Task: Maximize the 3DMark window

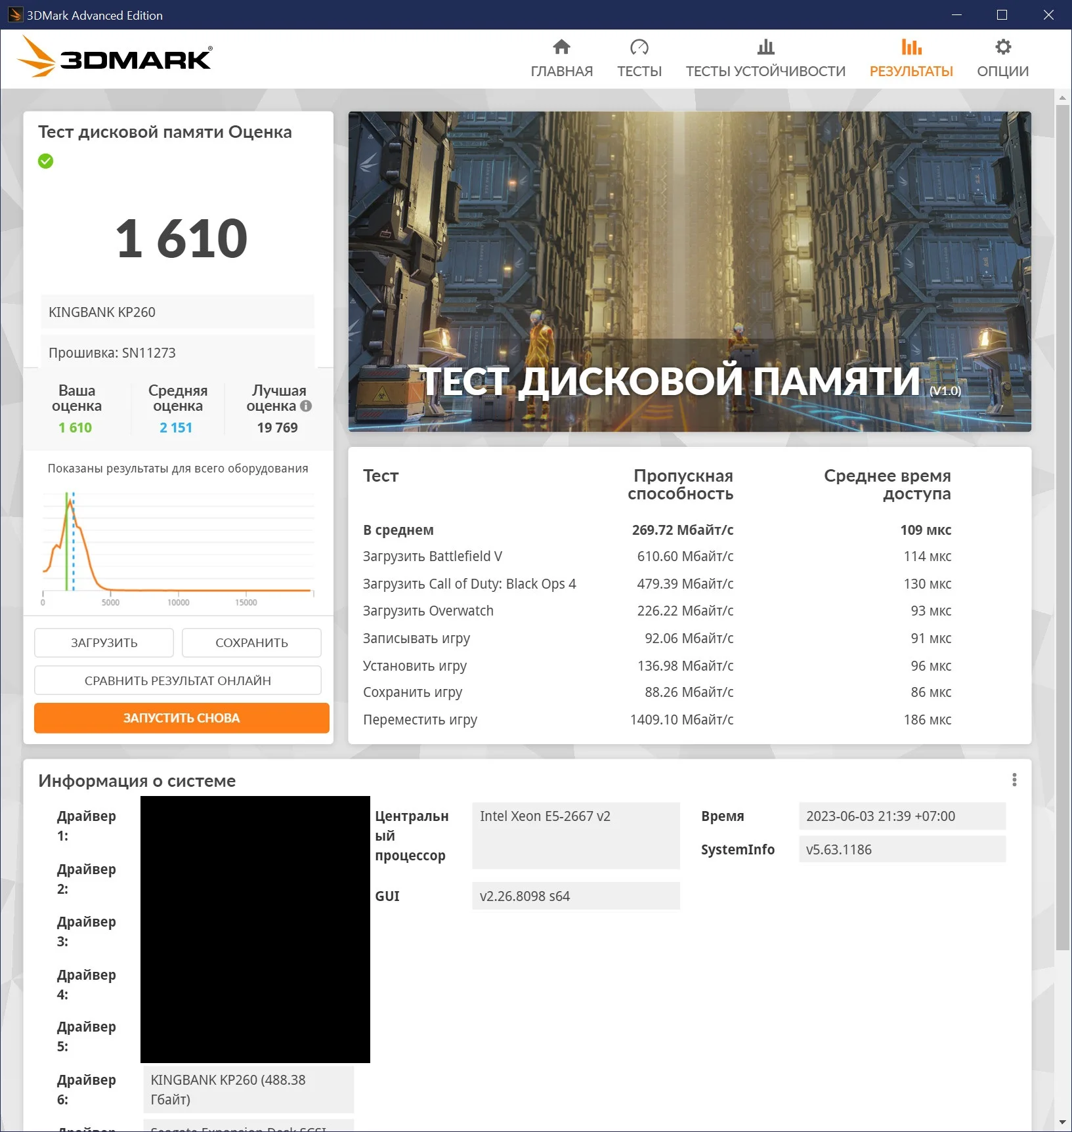Action: [x=1002, y=14]
